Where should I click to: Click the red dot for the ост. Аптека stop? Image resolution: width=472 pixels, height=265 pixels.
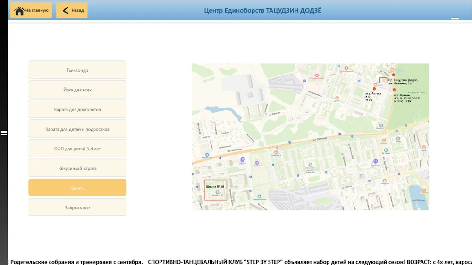pos(374,89)
